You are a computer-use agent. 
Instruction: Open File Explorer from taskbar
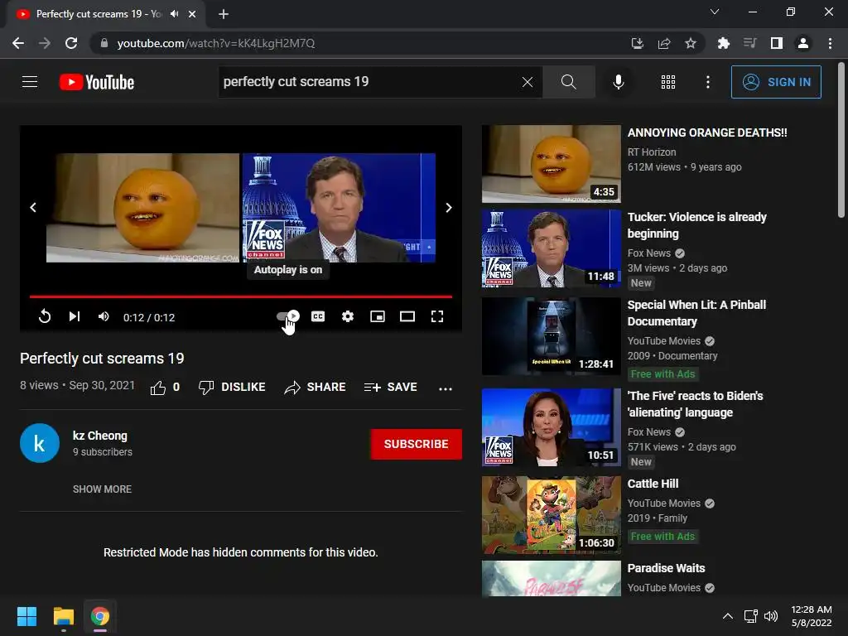tap(63, 616)
